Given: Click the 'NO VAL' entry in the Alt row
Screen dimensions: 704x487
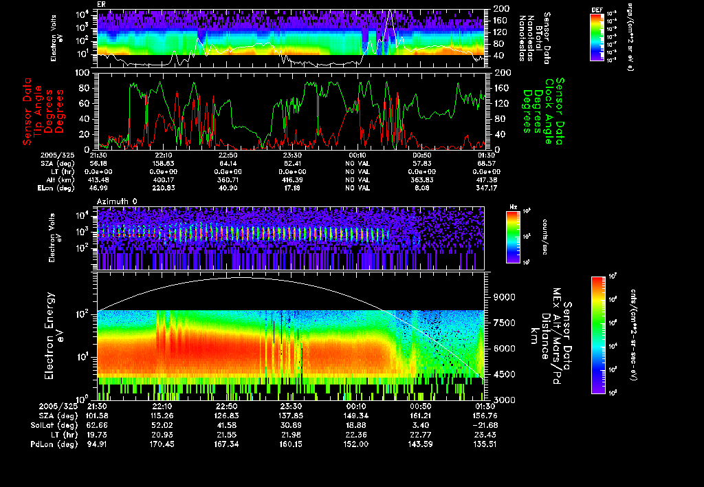Looking at the screenshot, I should [357, 180].
